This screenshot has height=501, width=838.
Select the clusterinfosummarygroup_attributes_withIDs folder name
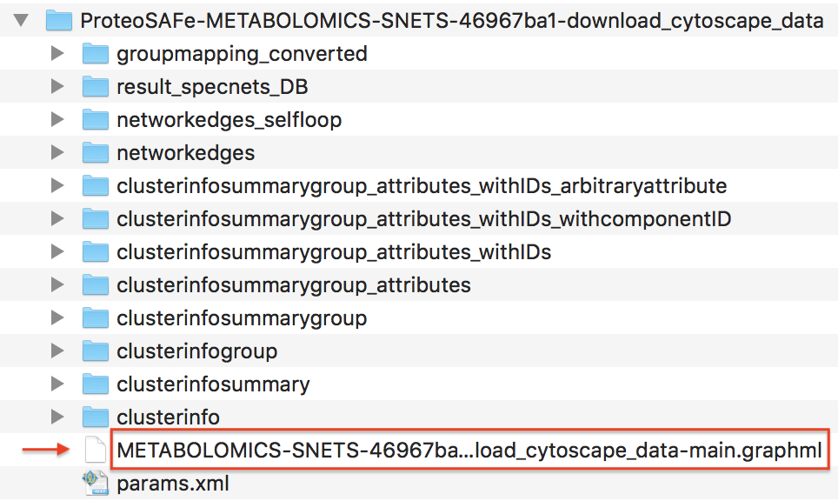click(334, 252)
